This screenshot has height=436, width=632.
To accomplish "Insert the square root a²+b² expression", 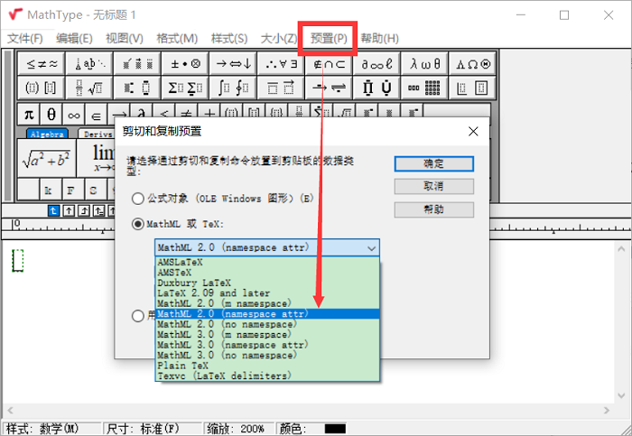I will pos(46,158).
